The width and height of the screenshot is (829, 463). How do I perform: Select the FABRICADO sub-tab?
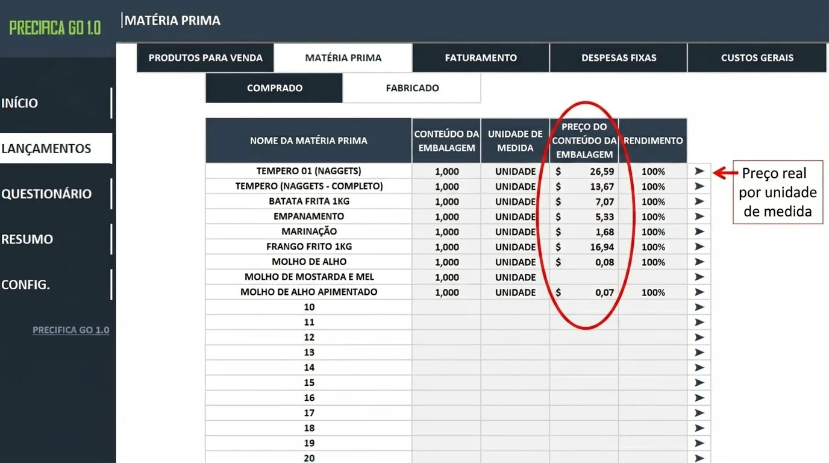pos(412,88)
